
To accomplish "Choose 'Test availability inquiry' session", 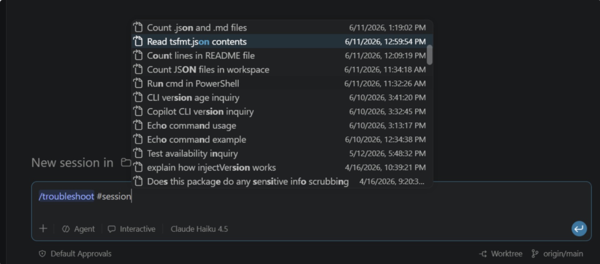I will (282, 153).
